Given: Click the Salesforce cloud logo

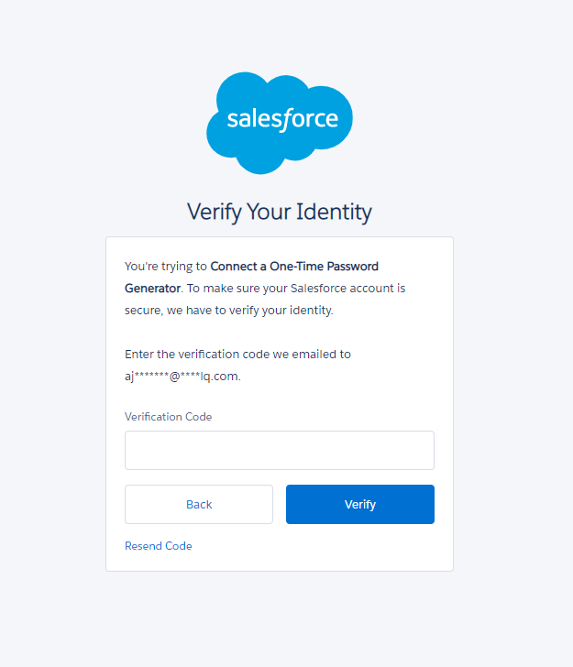Looking at the screenshot, I should 280,123.
